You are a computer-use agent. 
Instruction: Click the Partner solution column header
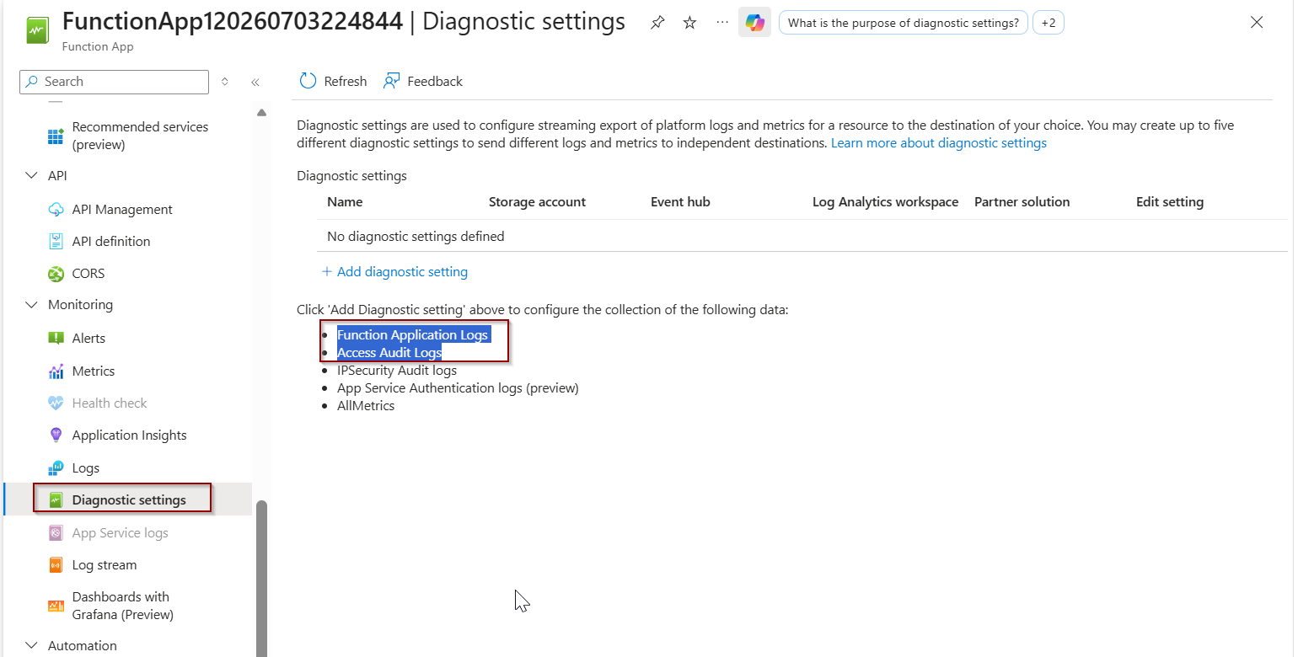tap(1022, 202)
